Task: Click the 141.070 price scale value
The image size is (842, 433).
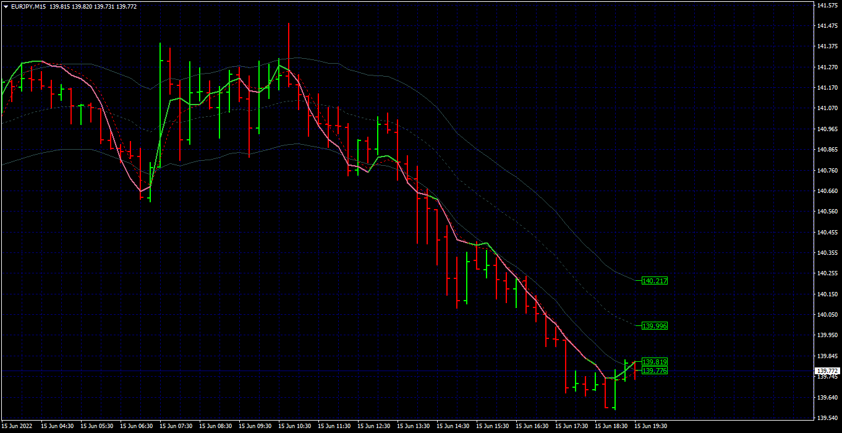Action: [827, 108]
